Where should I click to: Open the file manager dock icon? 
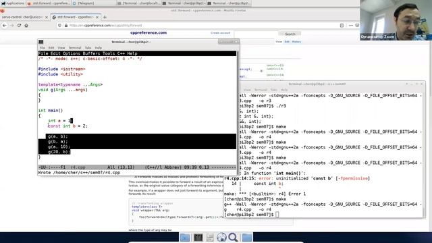(185, 237)
